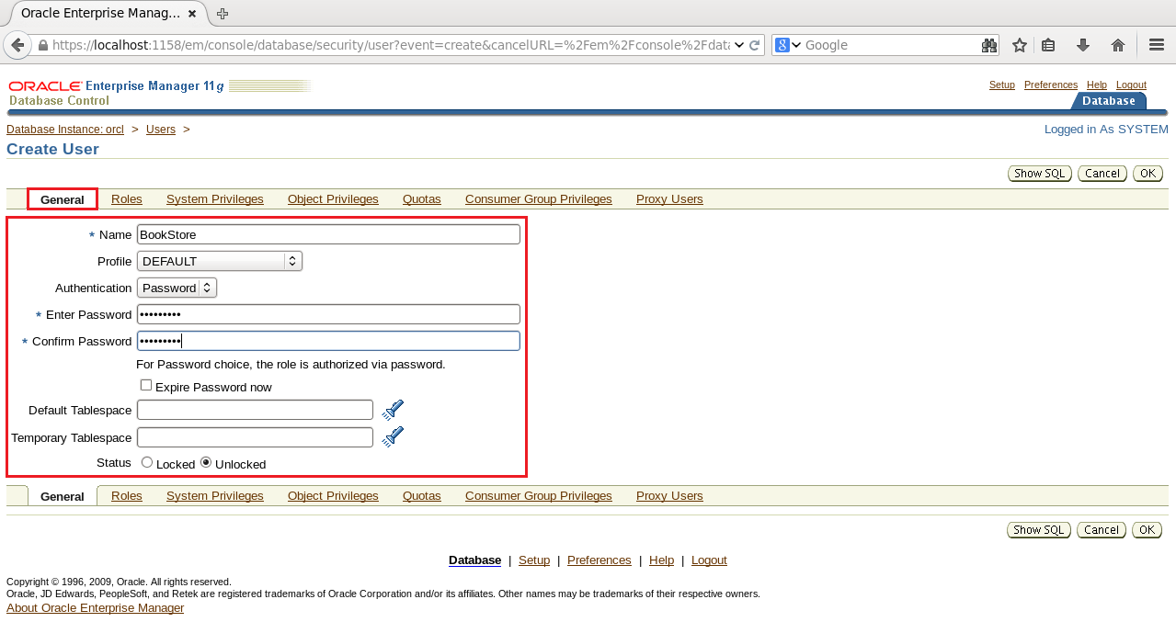The height and width of the screenshot is (622, 1176).
Task: Select the Unlocked status radio button
Action: click(x=206, y=462)
